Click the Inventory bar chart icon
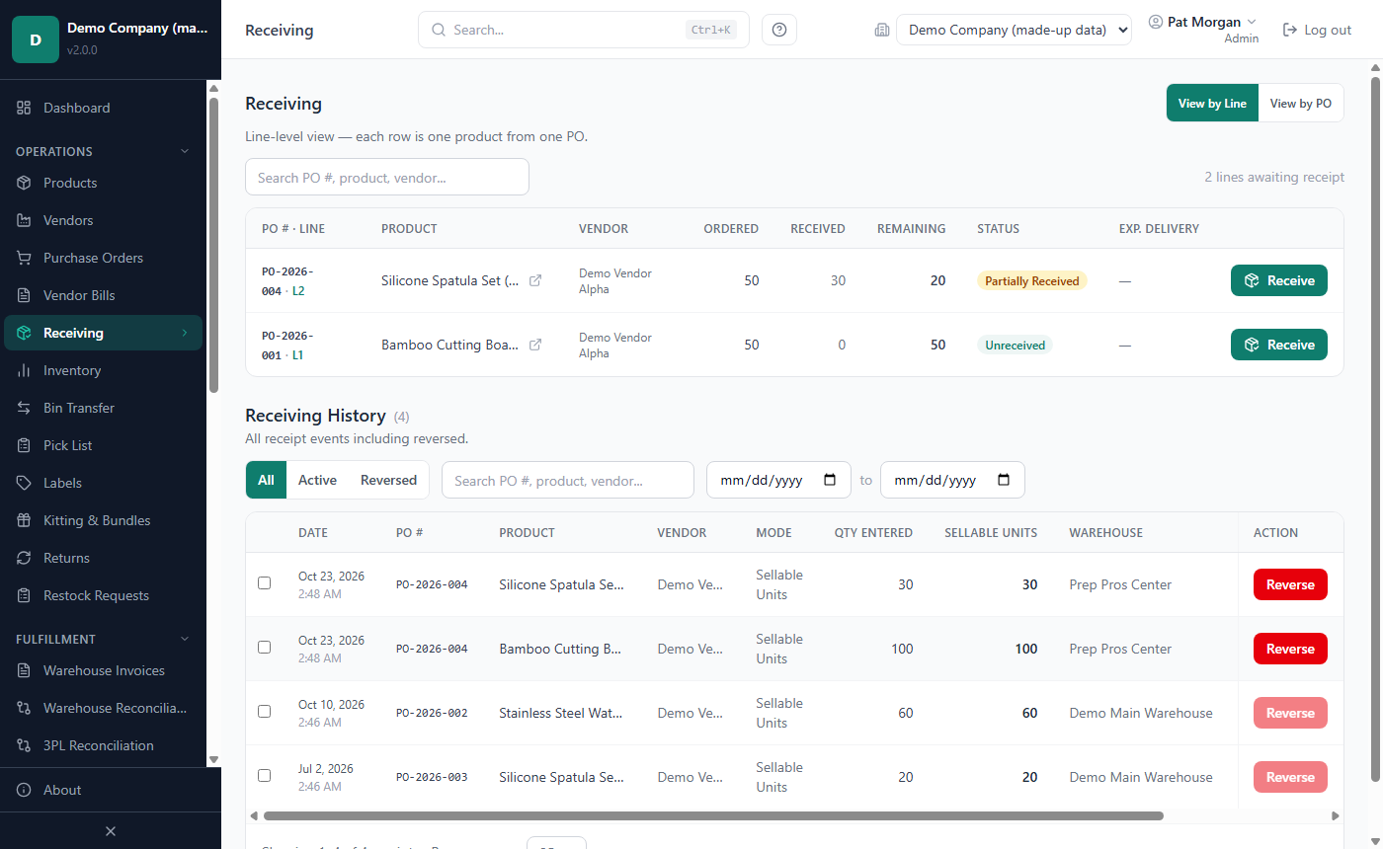Image resolution: width=1383 pixels, height=849 pixels. pos(24,370)
